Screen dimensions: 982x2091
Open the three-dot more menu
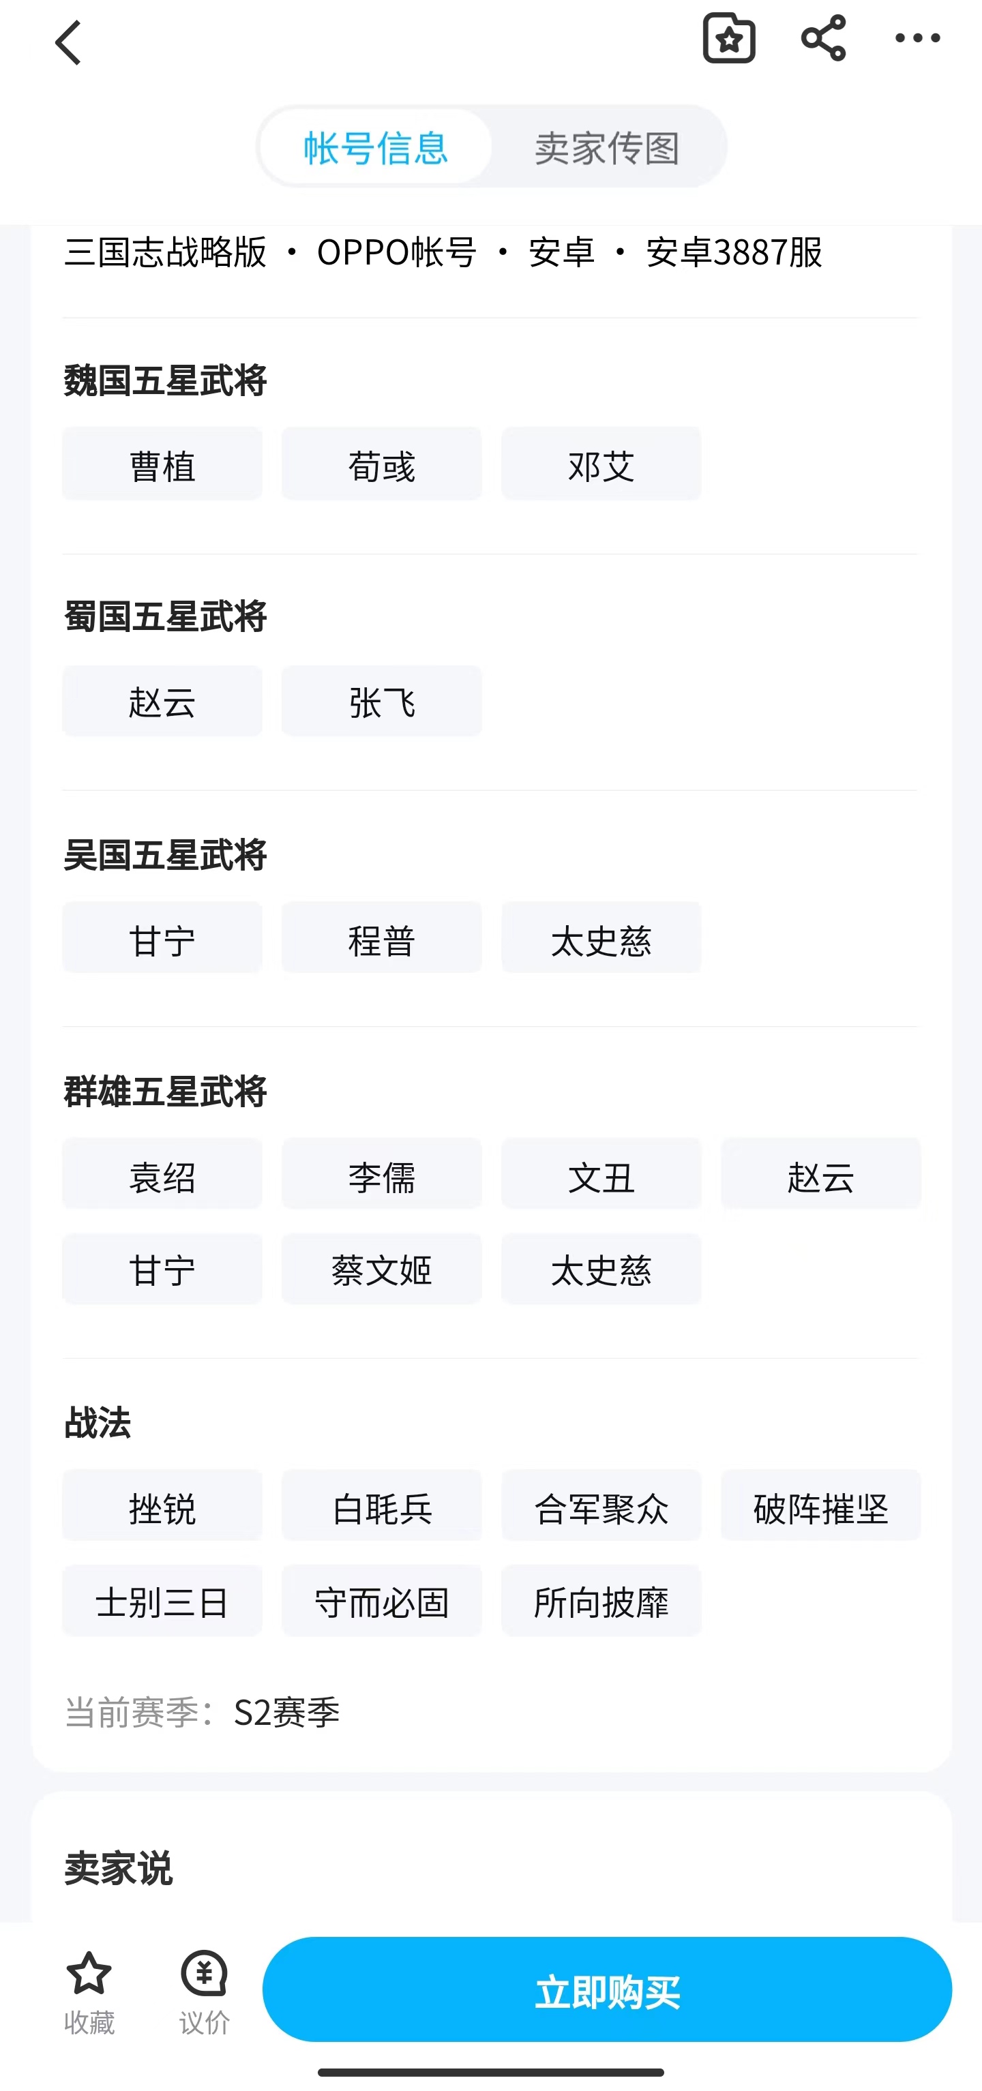coord(917,38)
